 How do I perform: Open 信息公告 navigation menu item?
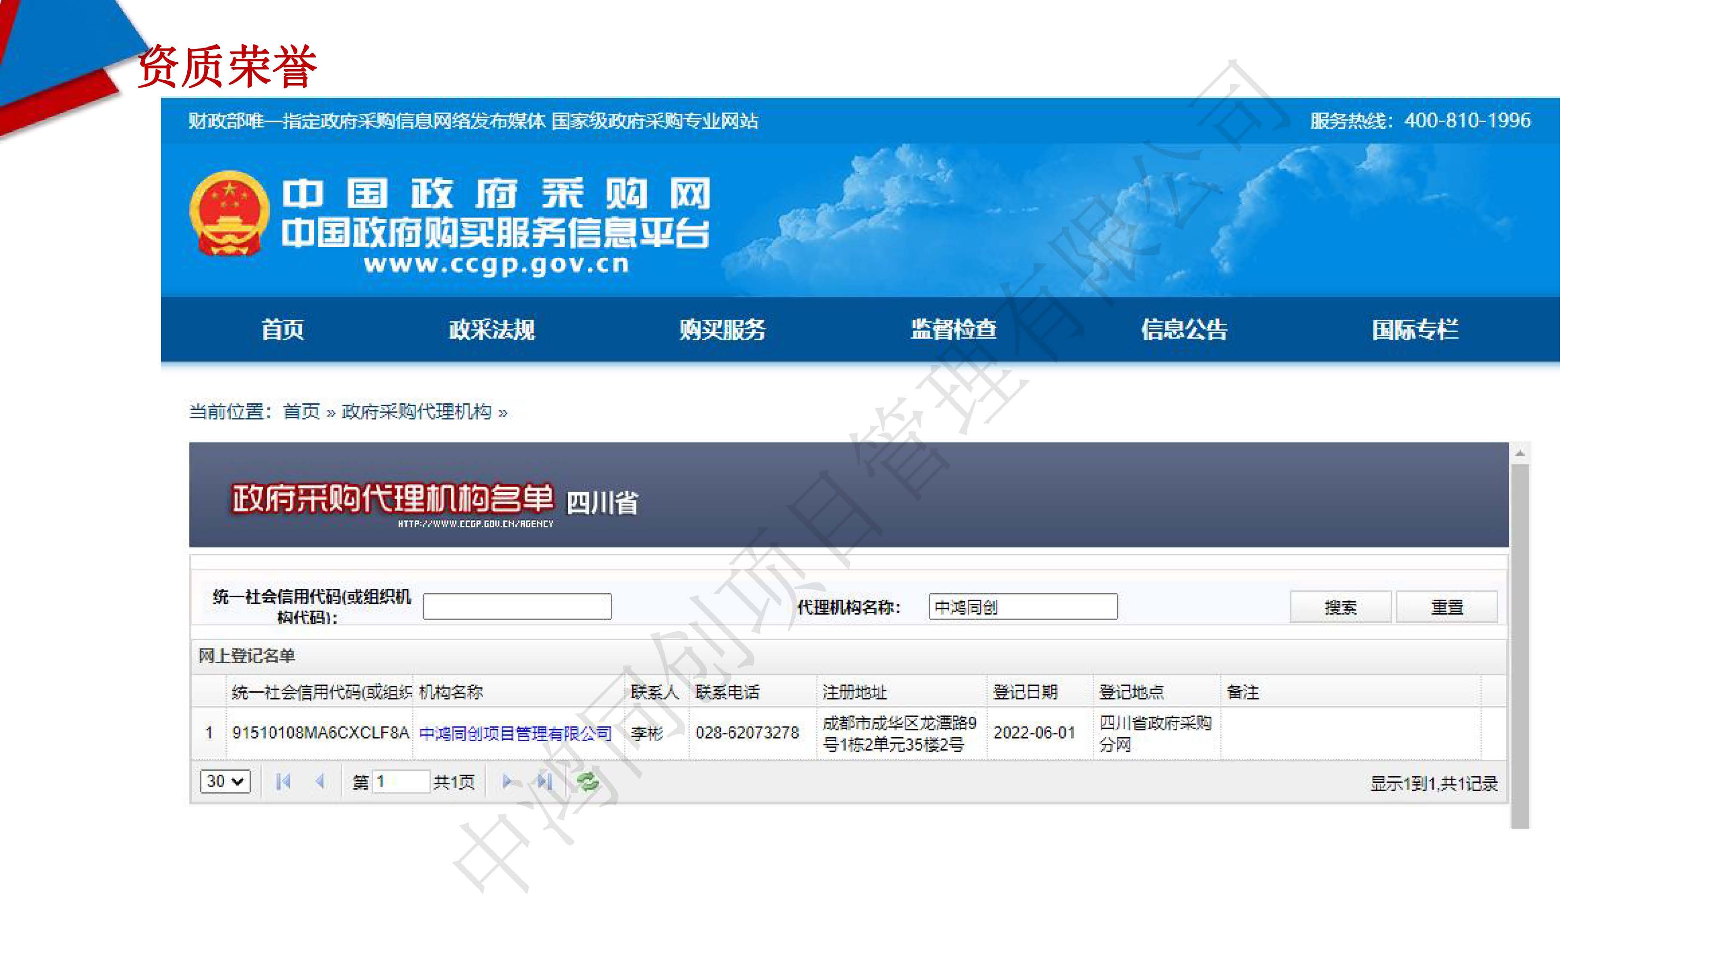click(1185, 329)
